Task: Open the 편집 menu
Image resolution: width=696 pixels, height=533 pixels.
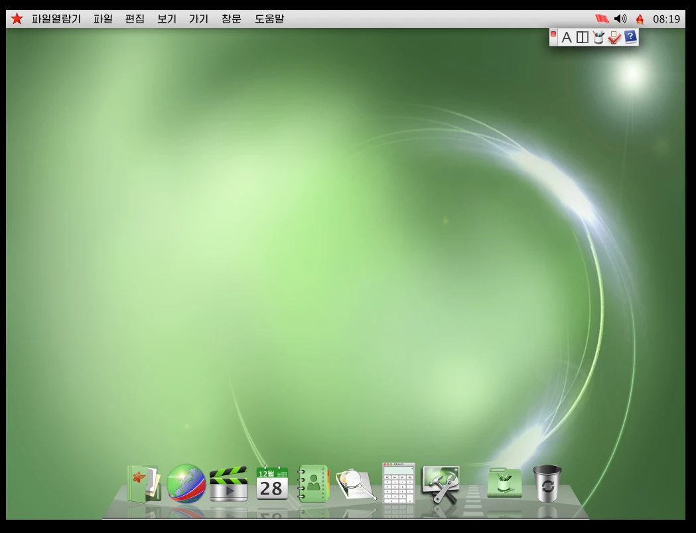Action: [x=135, y=19]
